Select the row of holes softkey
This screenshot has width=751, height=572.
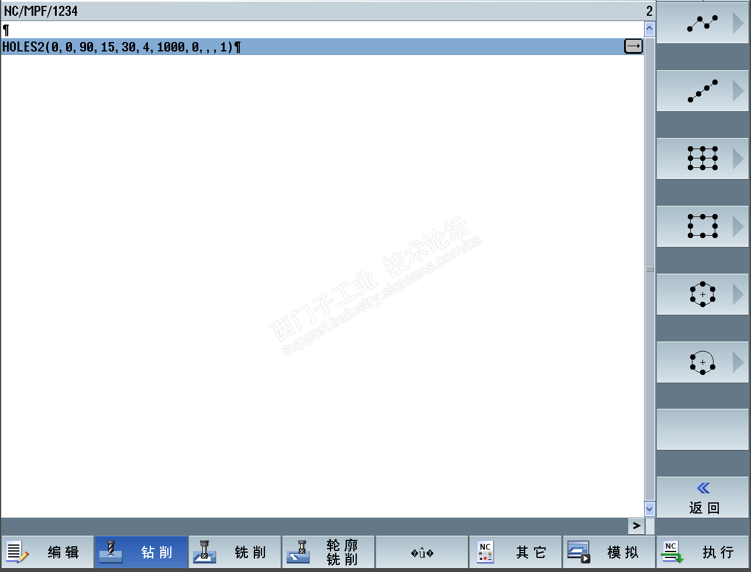click(702, 91)
